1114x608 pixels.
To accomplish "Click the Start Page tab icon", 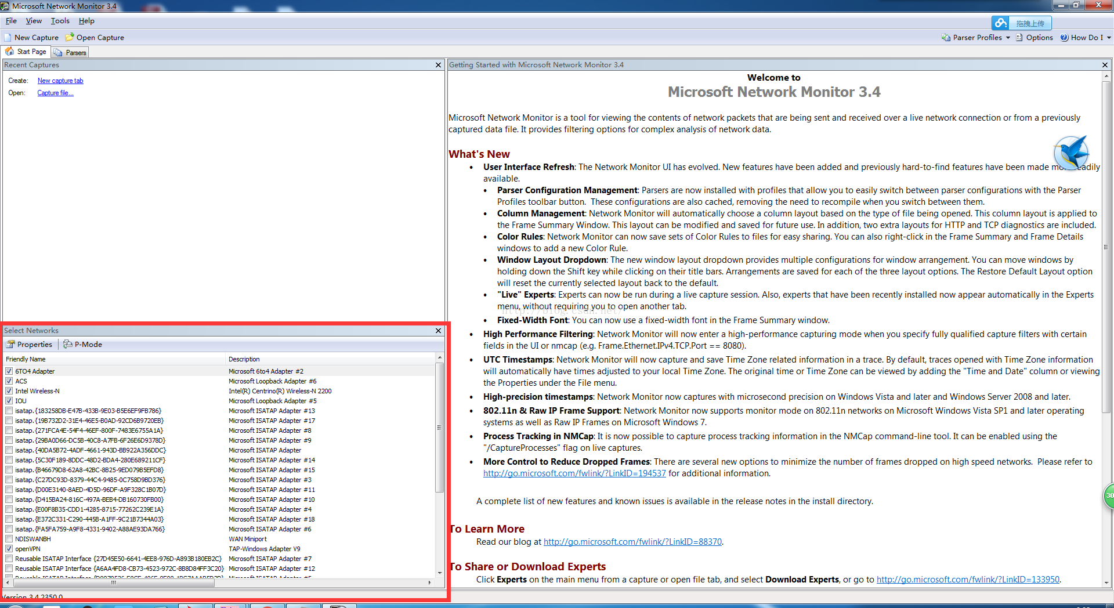I will [10, 52].
